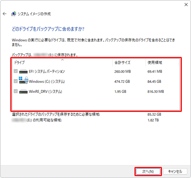Click the EFI system partition drive icon

(x=23, y=71)
